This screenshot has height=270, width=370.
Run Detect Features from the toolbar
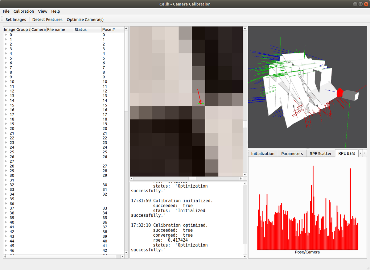click(x=47, y=19)
